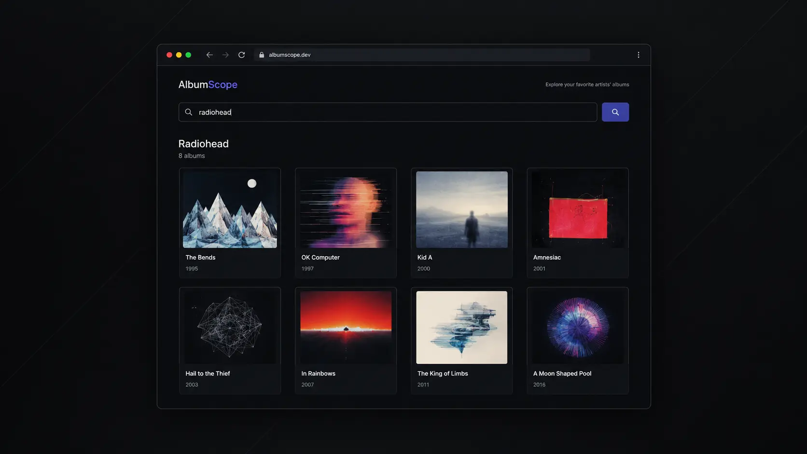
Task: Click the title text 'Kid A'
Action: pos(425,258)
